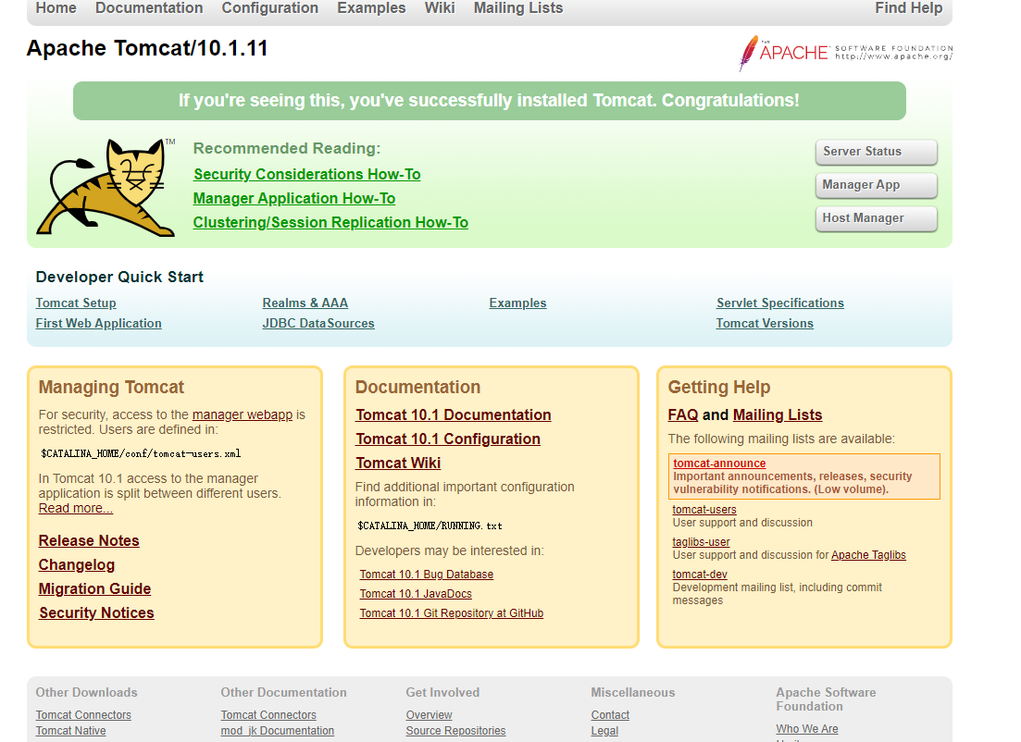Open tomcat-announce mailing list link
Image resolution: width=1021 pixels, height=742 pixels.
(719, 464)
